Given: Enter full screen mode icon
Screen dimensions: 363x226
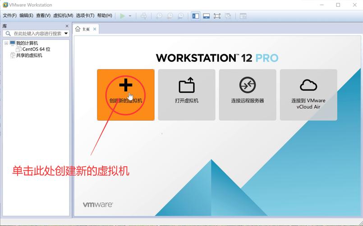Looking at the screenshot, I should (x=217, y=16).
